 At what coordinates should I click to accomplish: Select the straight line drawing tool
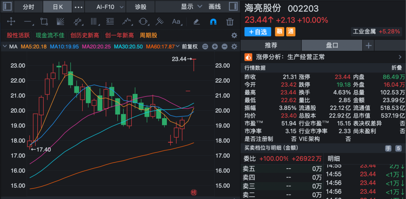pyautogui.click(x=28, y=21)
